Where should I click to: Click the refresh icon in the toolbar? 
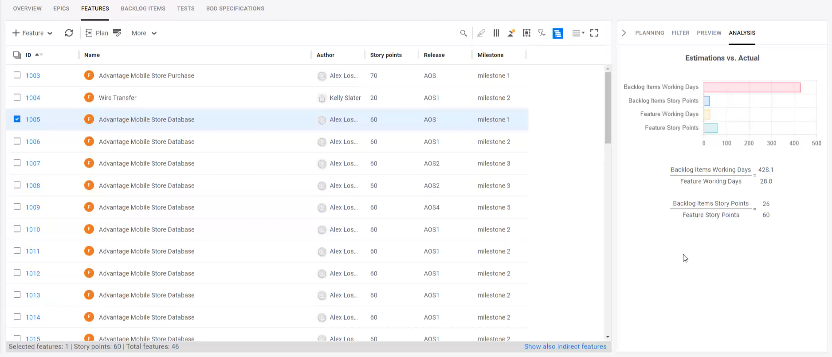click(69, 33)
